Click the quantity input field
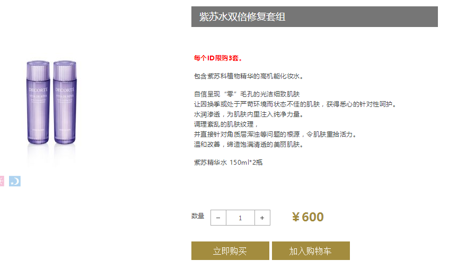 click(240, 218)
